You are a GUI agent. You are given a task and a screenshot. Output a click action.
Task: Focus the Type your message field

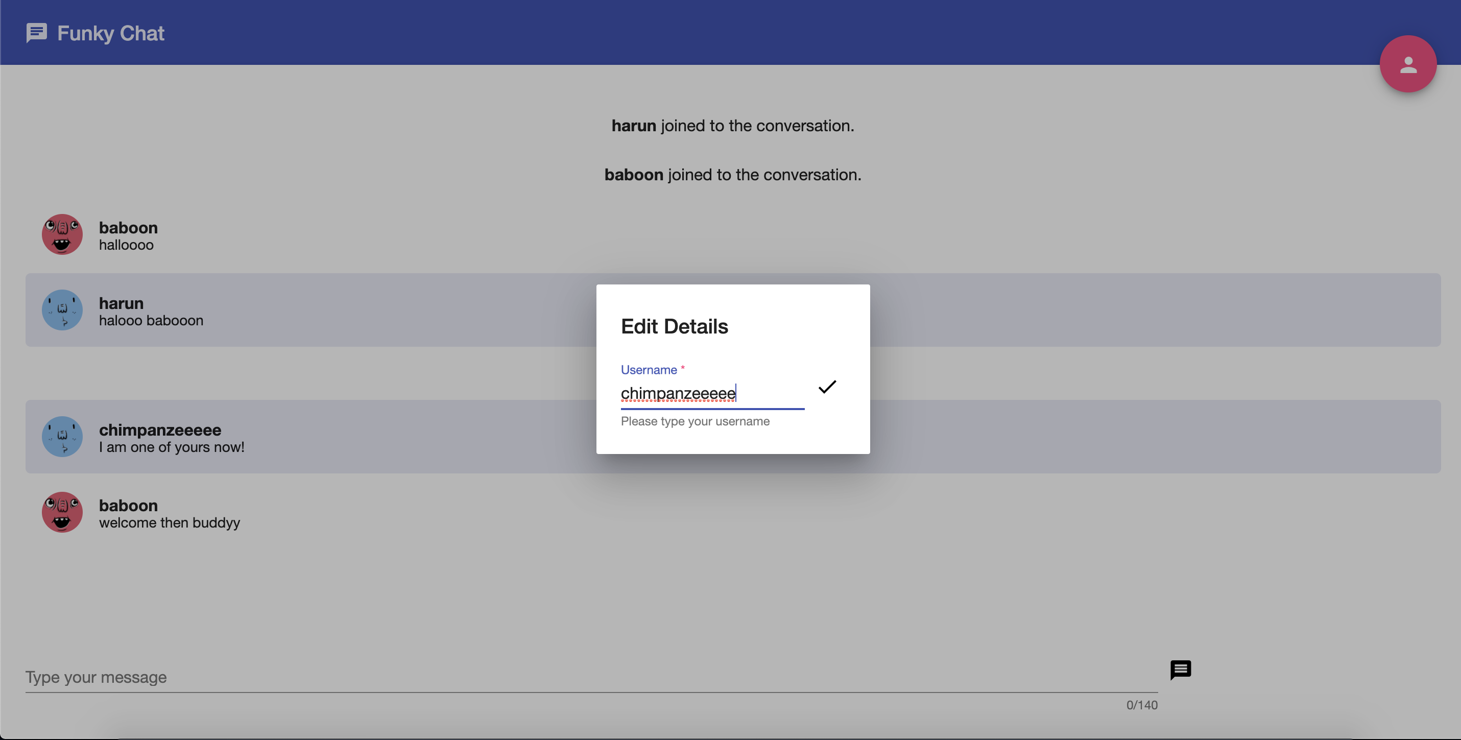(x=590, y=677)
